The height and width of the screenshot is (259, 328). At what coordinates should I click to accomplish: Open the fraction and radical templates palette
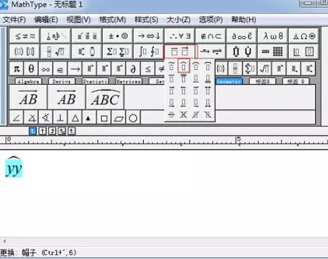(x=56, y=52)
